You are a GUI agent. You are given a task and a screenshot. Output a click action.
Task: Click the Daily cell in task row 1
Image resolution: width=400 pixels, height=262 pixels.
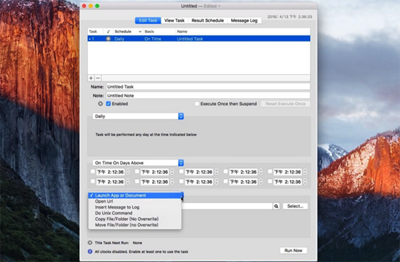pos(119,39)
